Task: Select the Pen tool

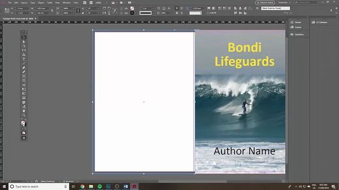Action: tap(24, 68)
